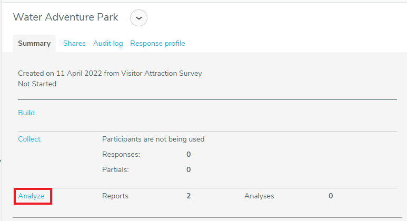This screenshot has height=221, width=407.
Task: Follow the Collect link
Action: click(x=29, y=139)
